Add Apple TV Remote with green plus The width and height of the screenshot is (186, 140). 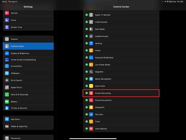(87, 15)
